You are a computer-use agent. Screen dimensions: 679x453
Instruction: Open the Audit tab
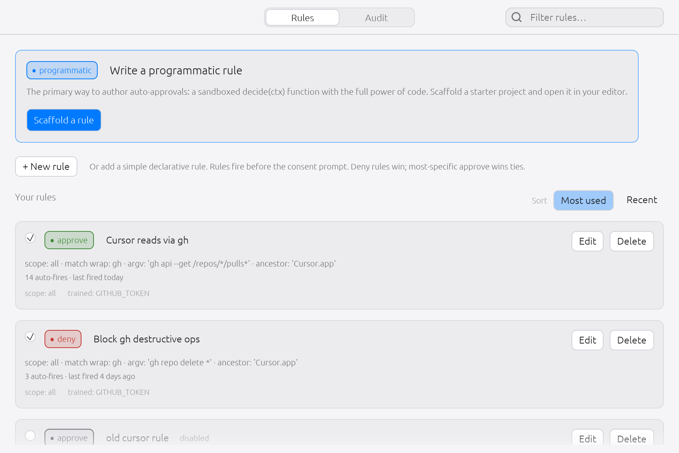tap(376, 18)
